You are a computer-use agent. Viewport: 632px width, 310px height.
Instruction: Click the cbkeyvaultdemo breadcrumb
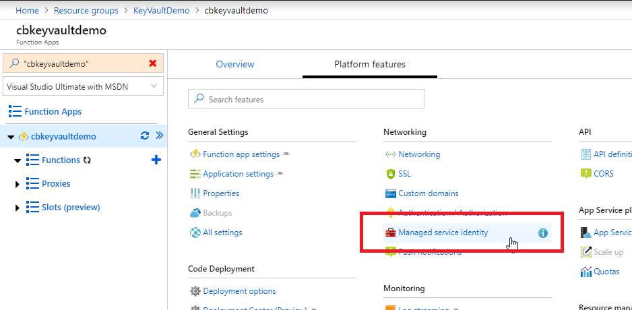point(236,11)
